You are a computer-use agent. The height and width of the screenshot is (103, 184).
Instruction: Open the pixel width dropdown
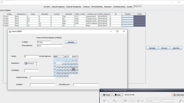click(160, 101)
